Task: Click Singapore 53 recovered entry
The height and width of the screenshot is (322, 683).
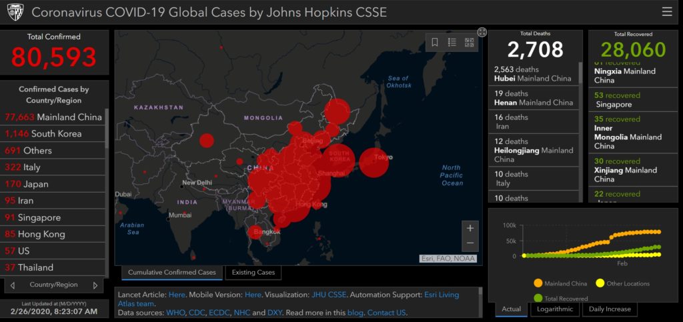Action: (x=633, y=99)
